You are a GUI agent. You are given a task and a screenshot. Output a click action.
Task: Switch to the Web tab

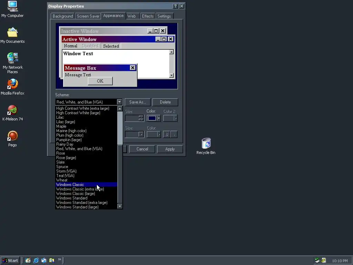click(x=132, y=16)
